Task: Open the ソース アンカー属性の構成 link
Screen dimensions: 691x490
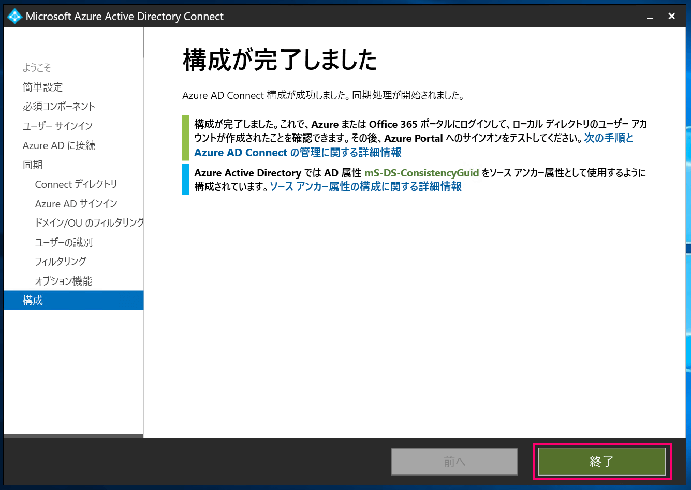Action: [x=365, y=187]
